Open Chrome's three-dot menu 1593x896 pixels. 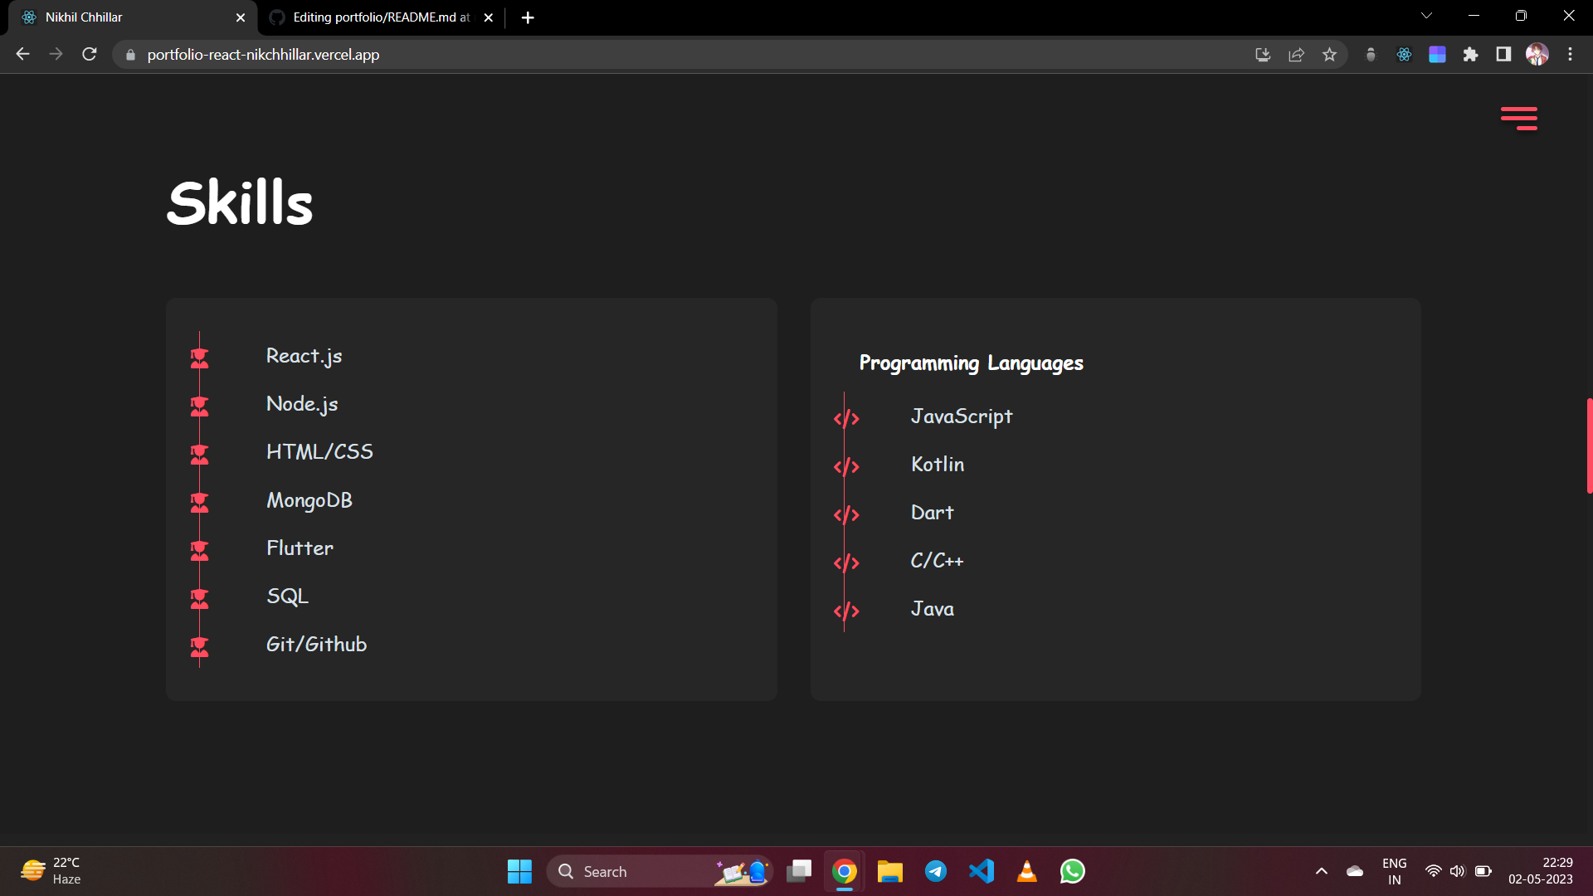(x=1571, y=54)
